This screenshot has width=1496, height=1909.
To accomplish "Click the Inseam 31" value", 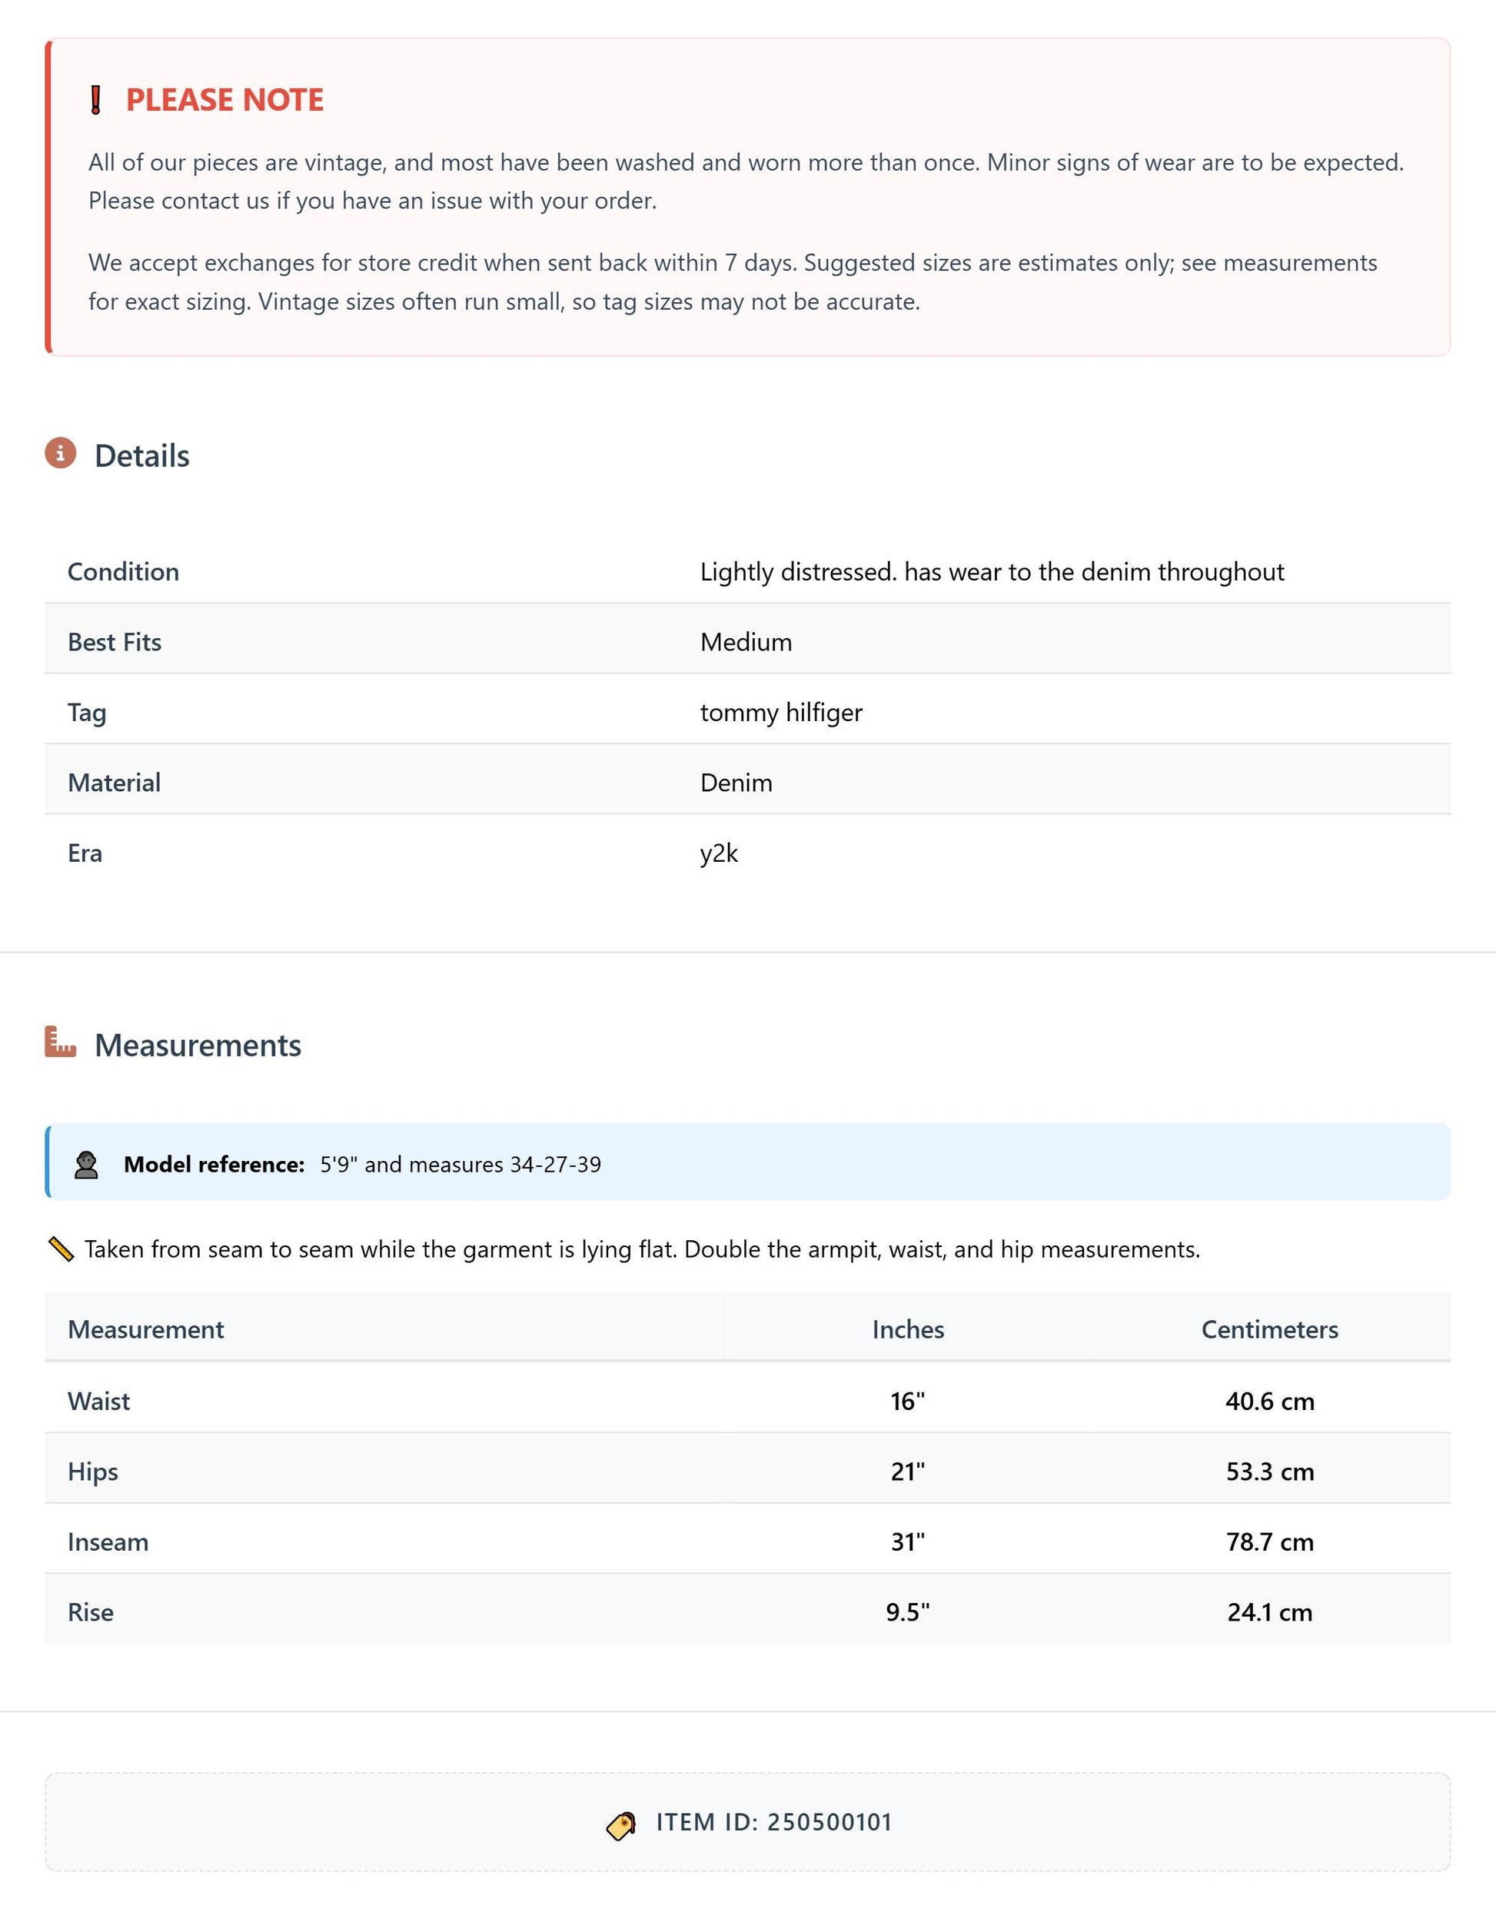I will point(909,1541).
